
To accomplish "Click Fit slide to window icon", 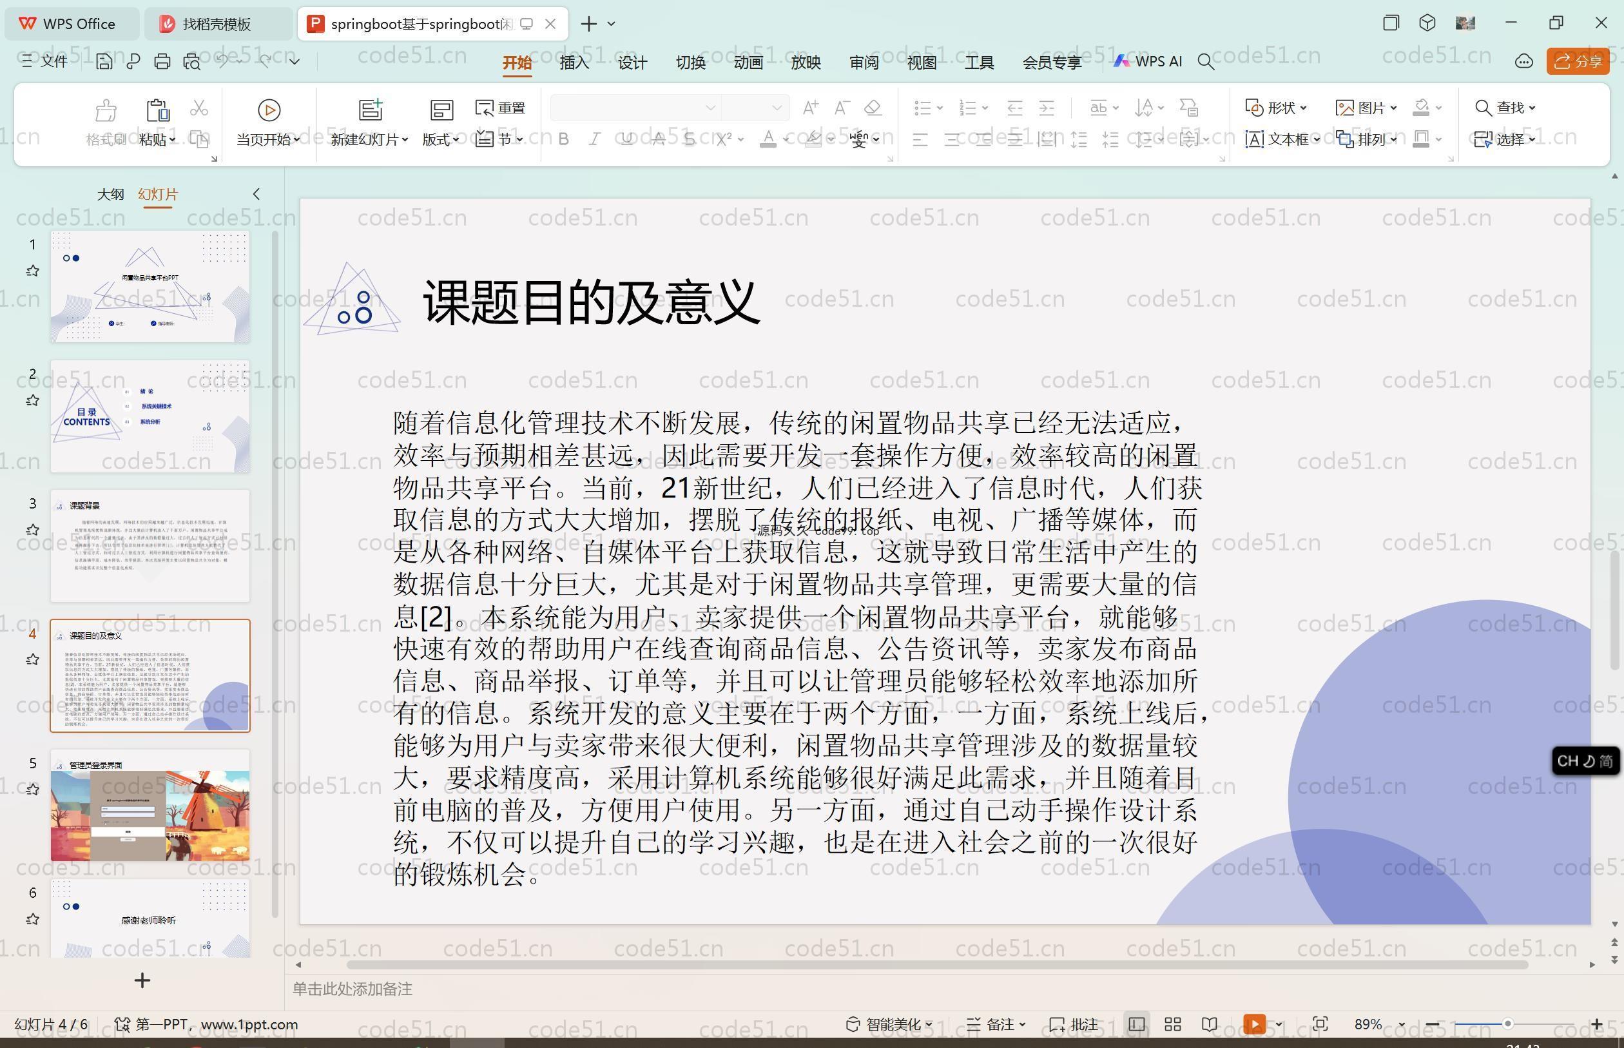I will tap(1320, 1024).
